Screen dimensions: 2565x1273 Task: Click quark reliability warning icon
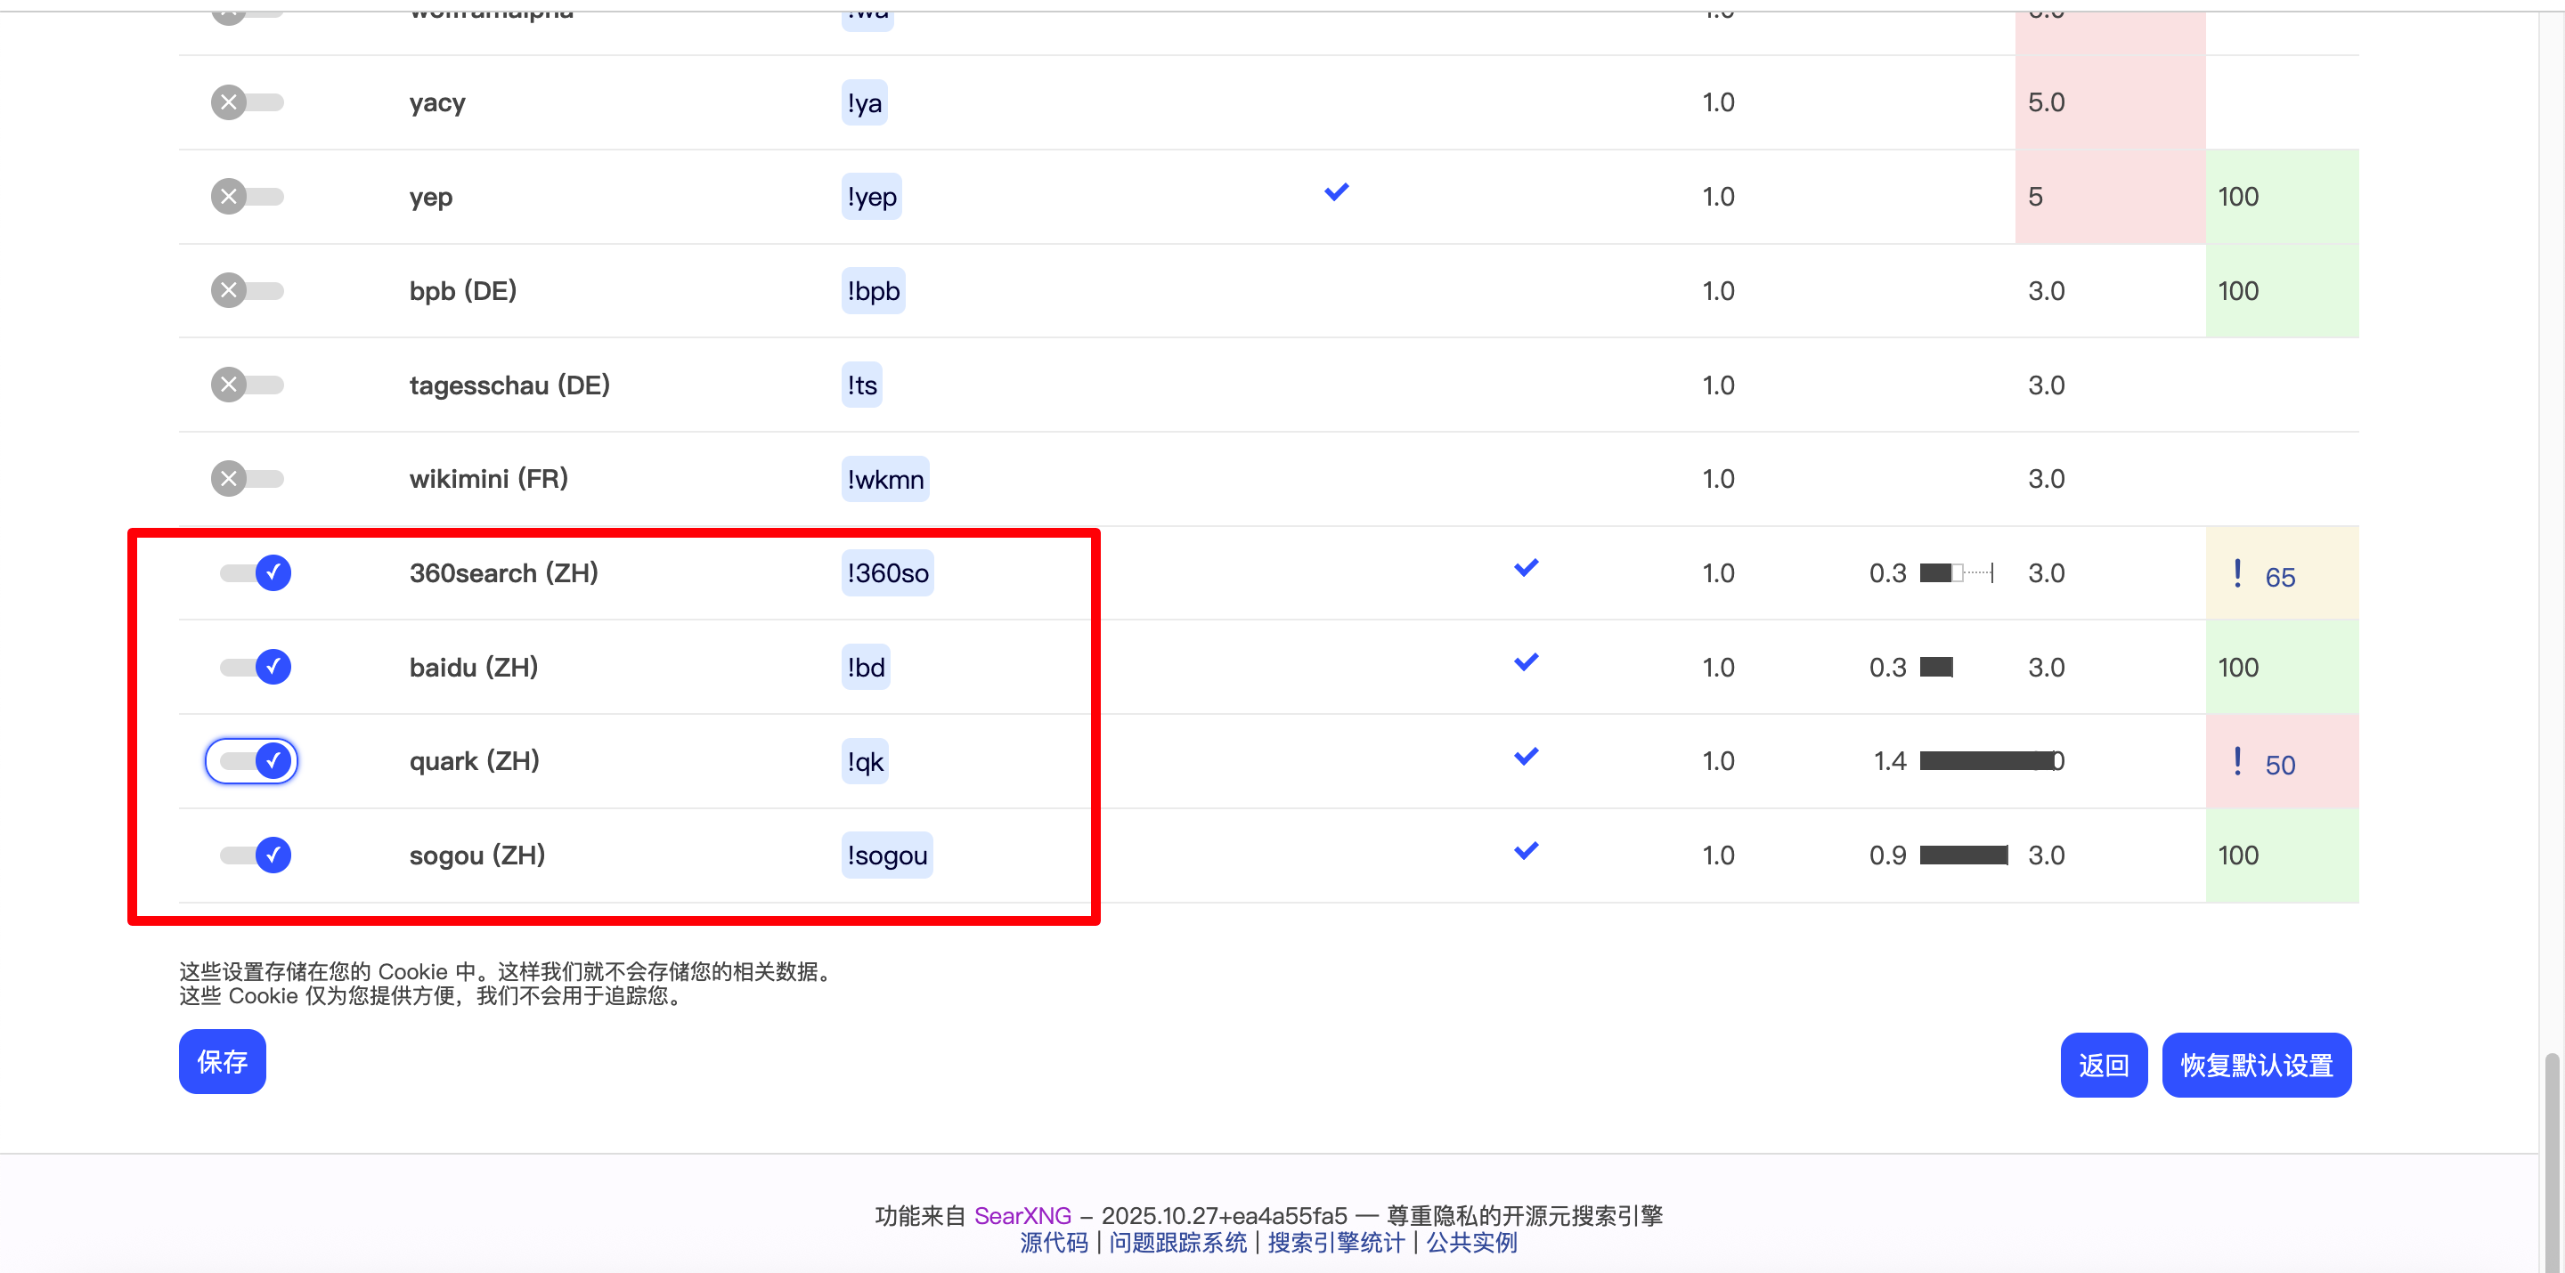2237,761
